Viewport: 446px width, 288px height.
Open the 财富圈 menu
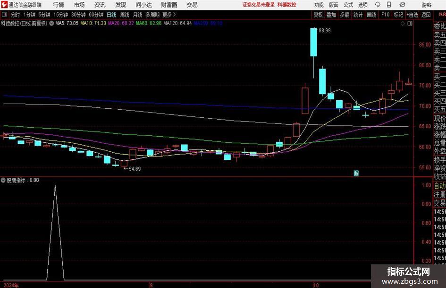(169, 5)
